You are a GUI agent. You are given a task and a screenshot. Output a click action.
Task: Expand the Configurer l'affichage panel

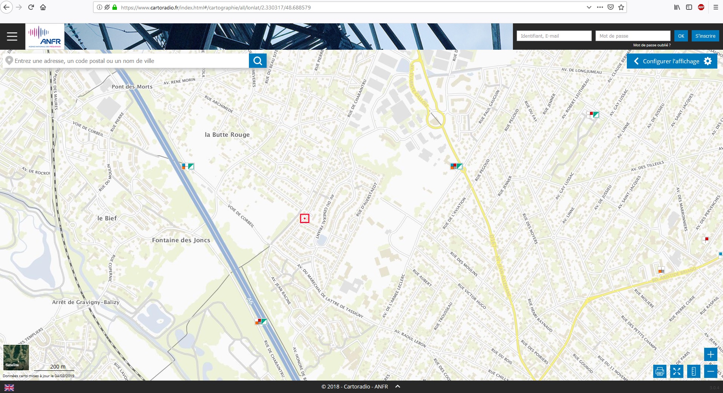(672, 61)
